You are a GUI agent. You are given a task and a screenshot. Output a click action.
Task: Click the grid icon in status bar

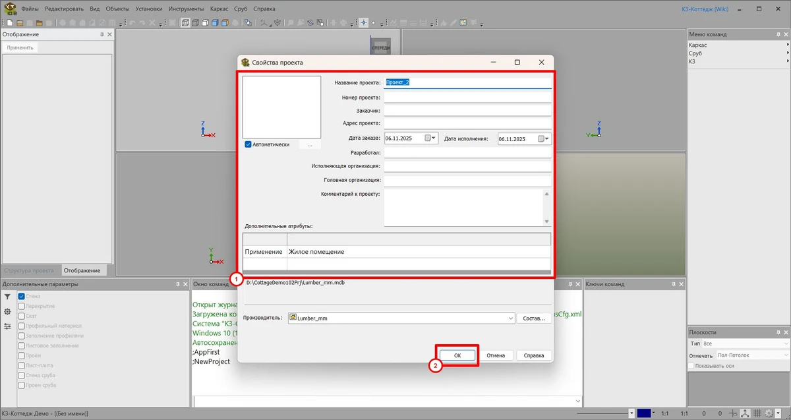[756, 413]
